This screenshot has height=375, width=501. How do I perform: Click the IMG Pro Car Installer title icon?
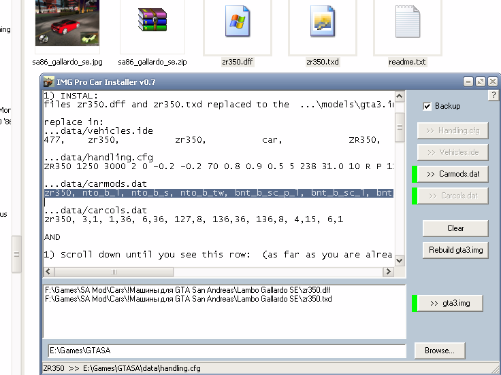(49, 82)
